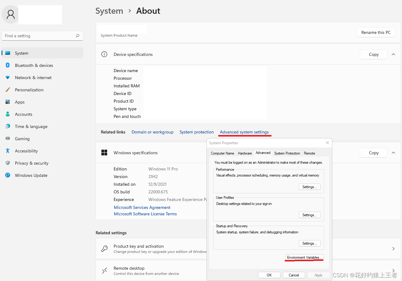Go to Time & language settings
This screenshot has height=281, width=402.
click(42, 126)
